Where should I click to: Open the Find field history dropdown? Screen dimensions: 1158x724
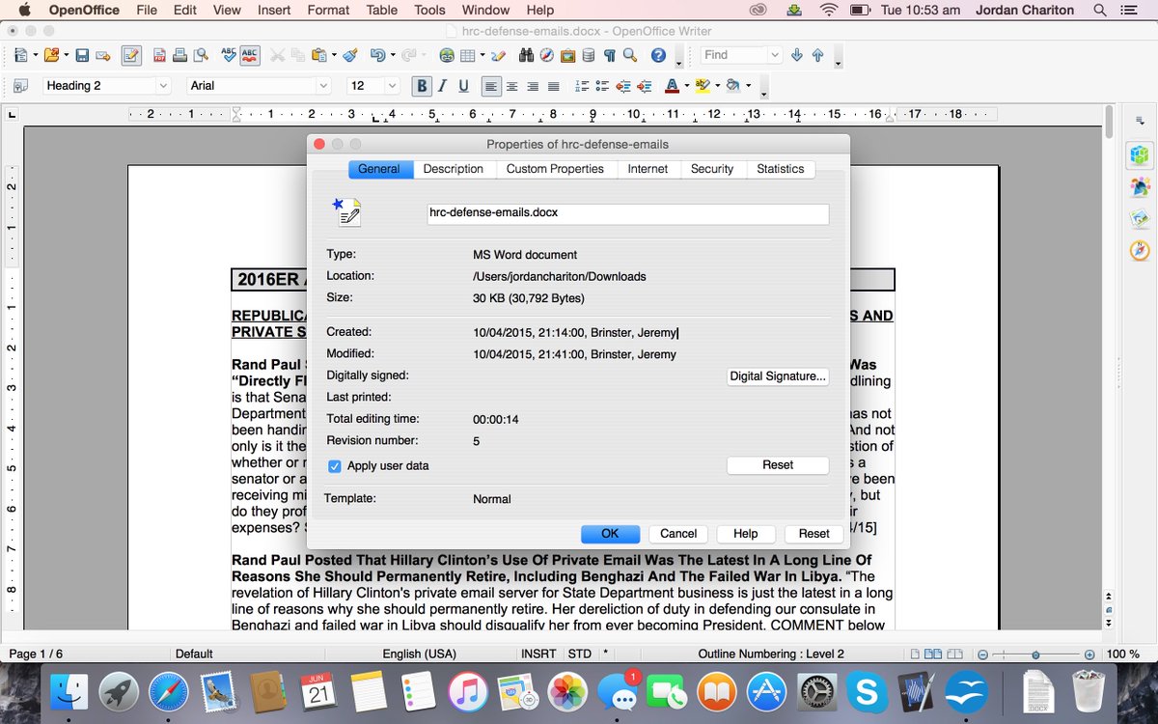coord(775,55)
